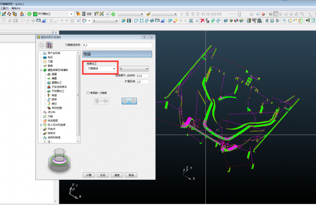Image resolution: width=316 pixels, height=205 pixels.
Task: Click the calculator icon in top toolbar
Action: [x=84, y=14]
